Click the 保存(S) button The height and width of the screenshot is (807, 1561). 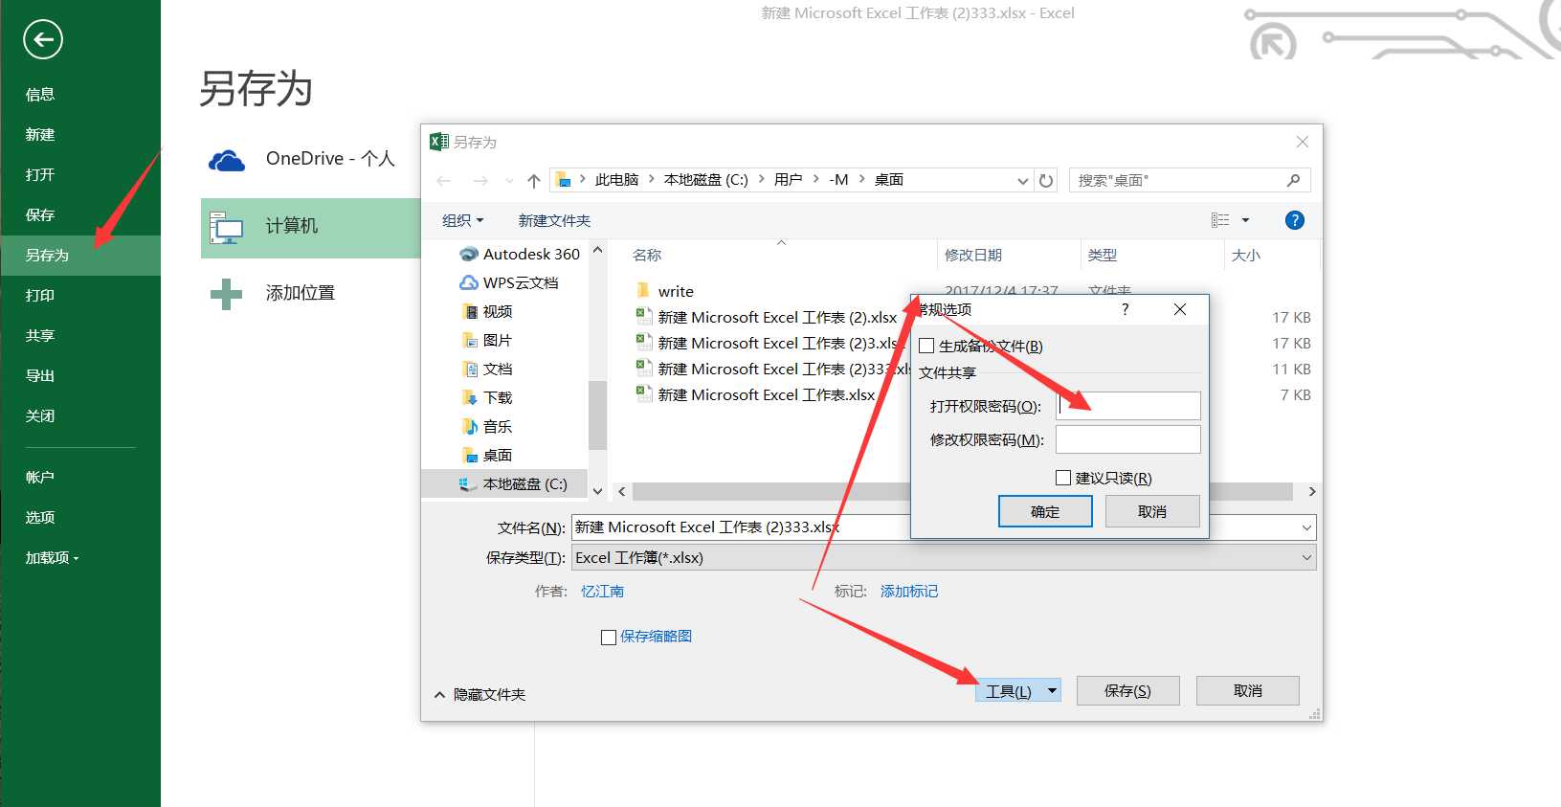(x=1127, y=690)
